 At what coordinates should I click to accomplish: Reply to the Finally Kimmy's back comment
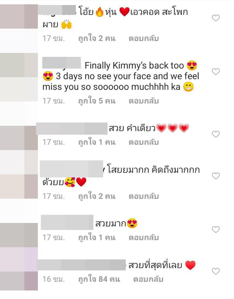[x=144, y=101]
